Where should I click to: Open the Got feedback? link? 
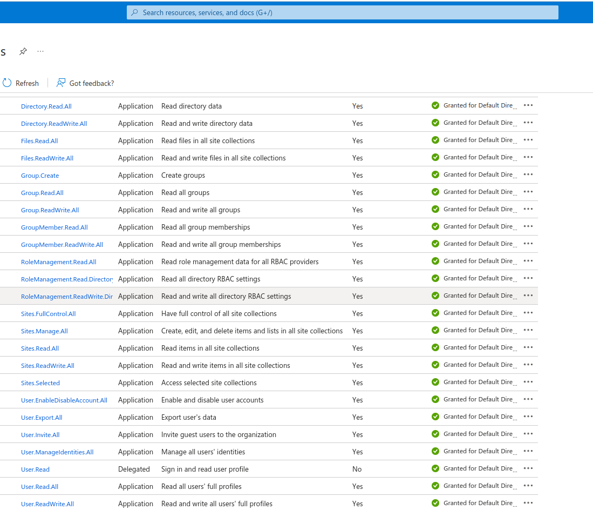pos(85,83)
